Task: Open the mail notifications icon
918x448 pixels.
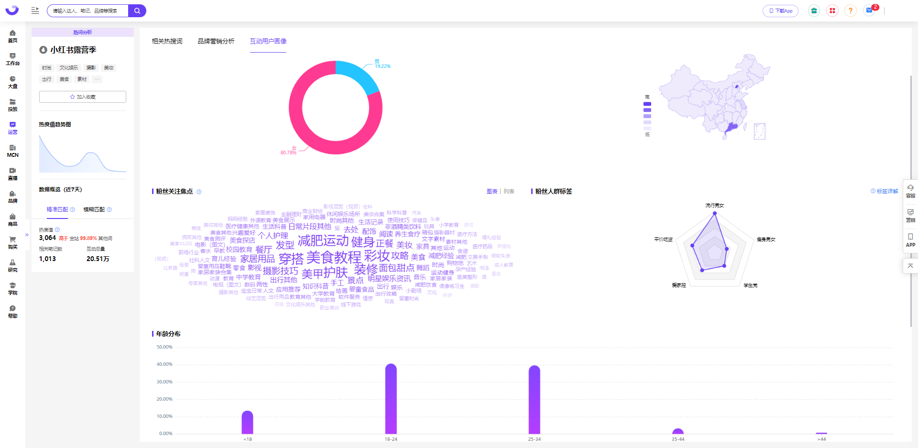Action: click(x=869, y=11)
